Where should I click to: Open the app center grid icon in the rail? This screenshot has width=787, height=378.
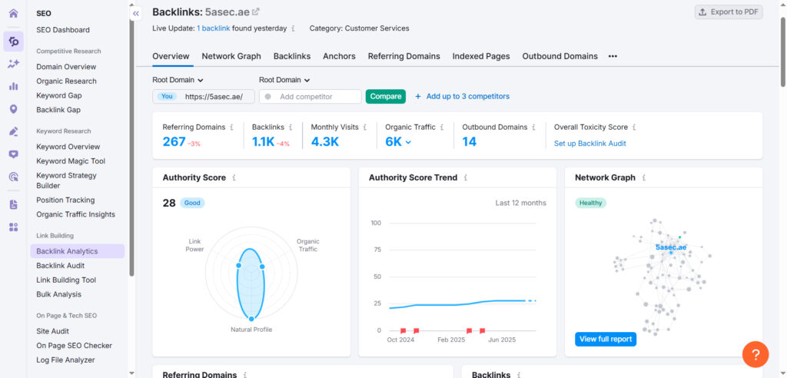point(14,227)
